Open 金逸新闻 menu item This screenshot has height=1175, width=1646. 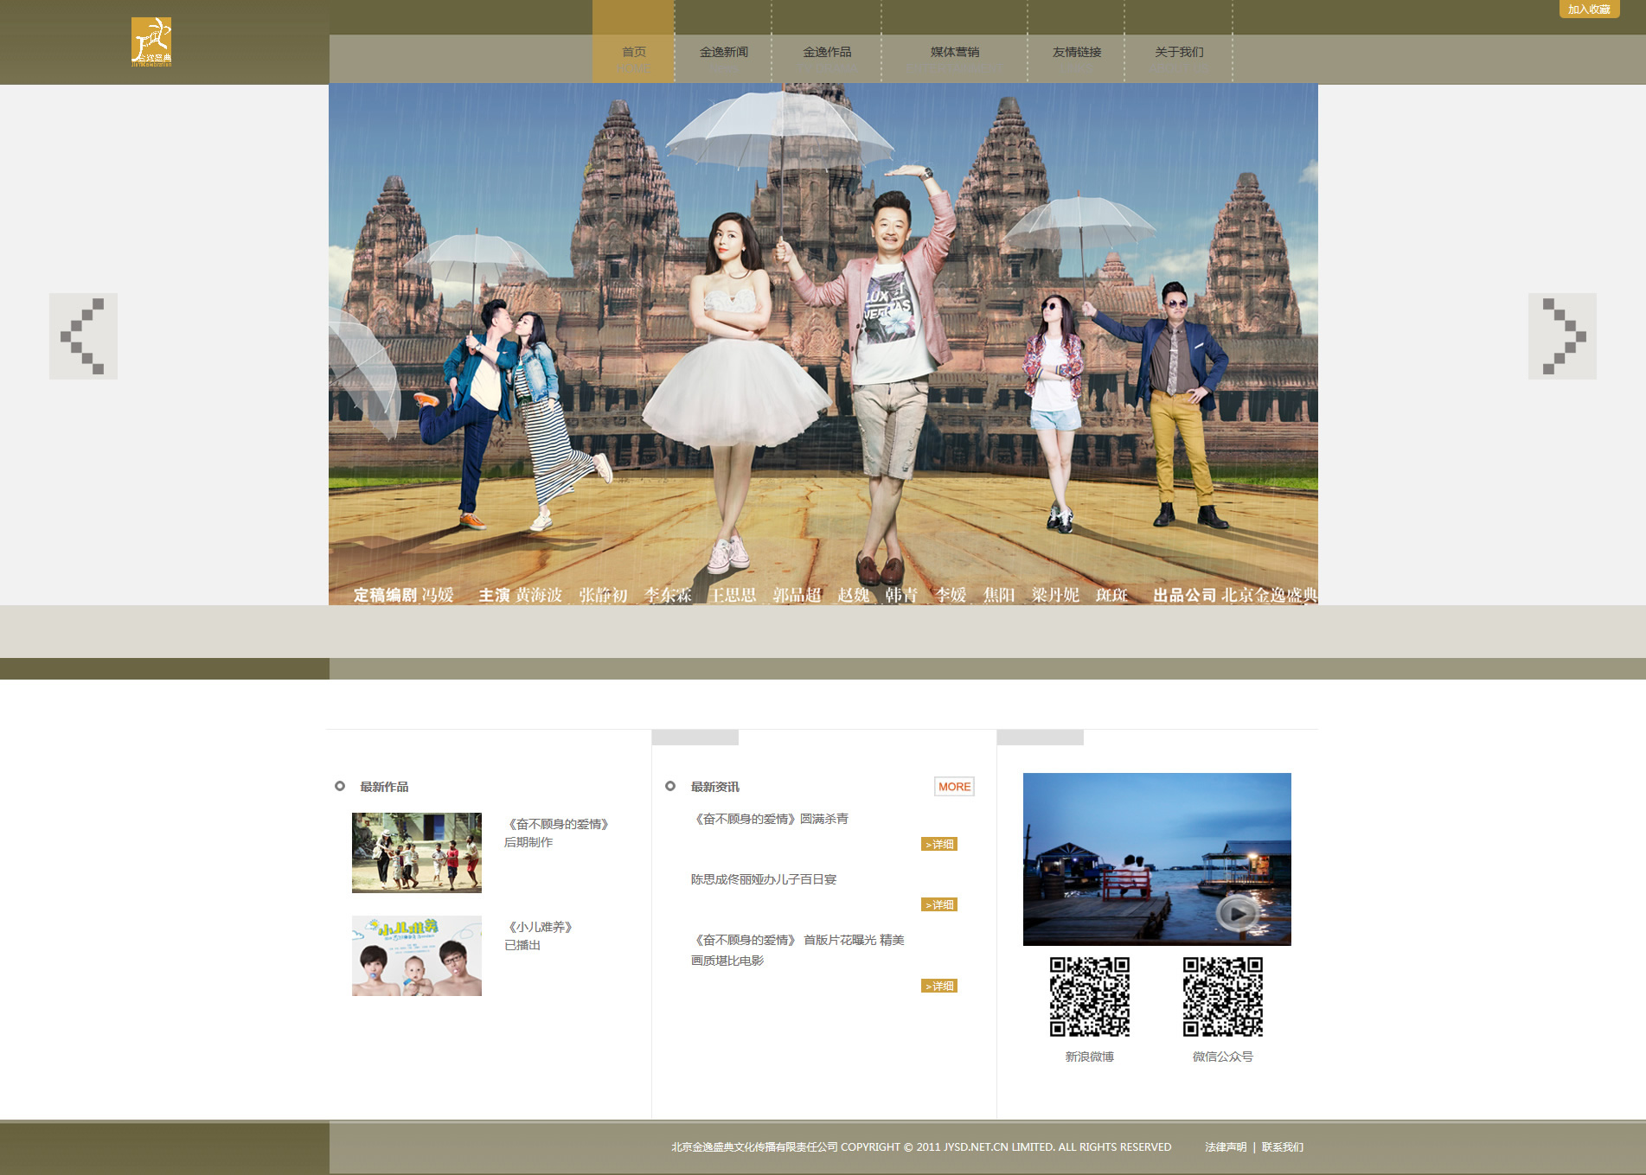[723, 53]
